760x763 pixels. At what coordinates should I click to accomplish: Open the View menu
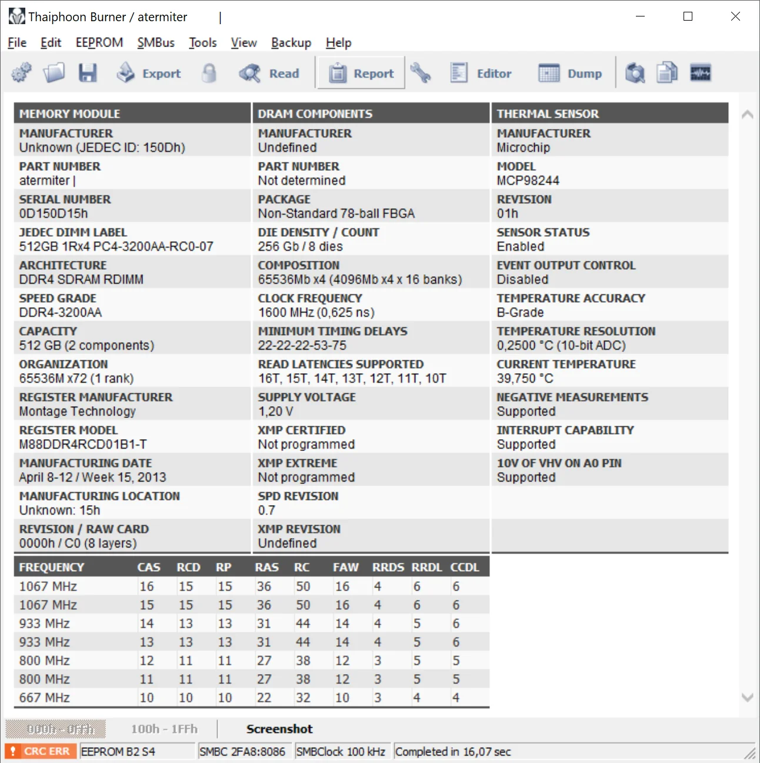click(x=244, y=42)
